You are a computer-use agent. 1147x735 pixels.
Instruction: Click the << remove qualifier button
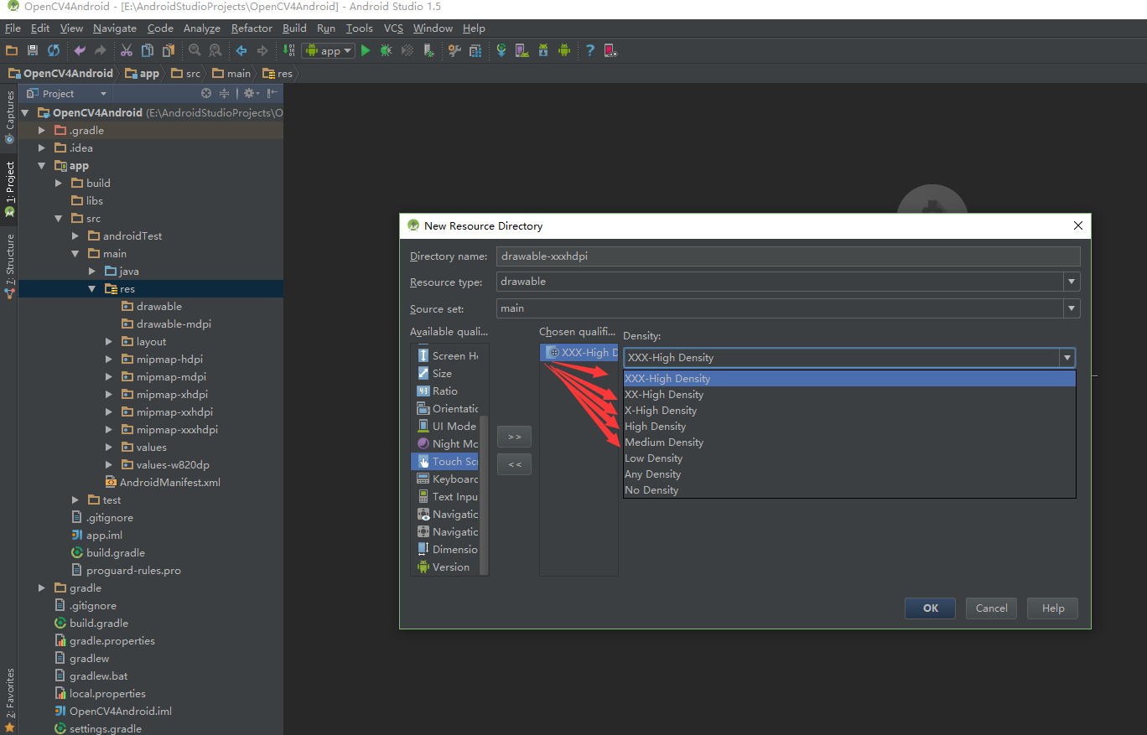[x=514, y=464]
